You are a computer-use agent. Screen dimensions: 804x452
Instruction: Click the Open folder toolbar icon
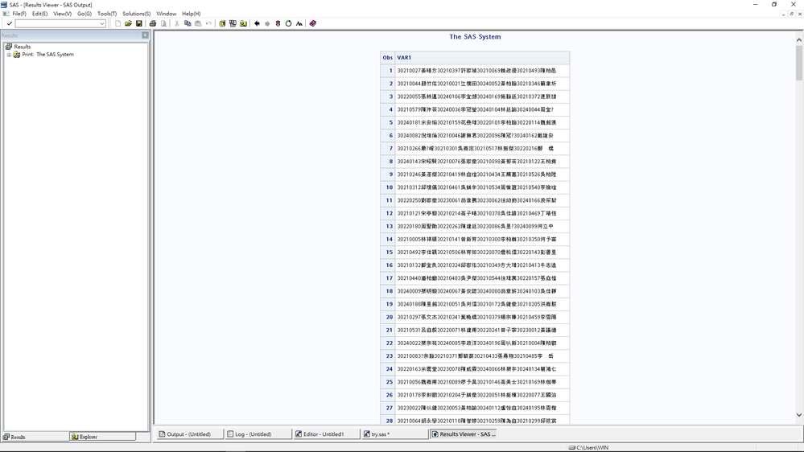(128, 23)
